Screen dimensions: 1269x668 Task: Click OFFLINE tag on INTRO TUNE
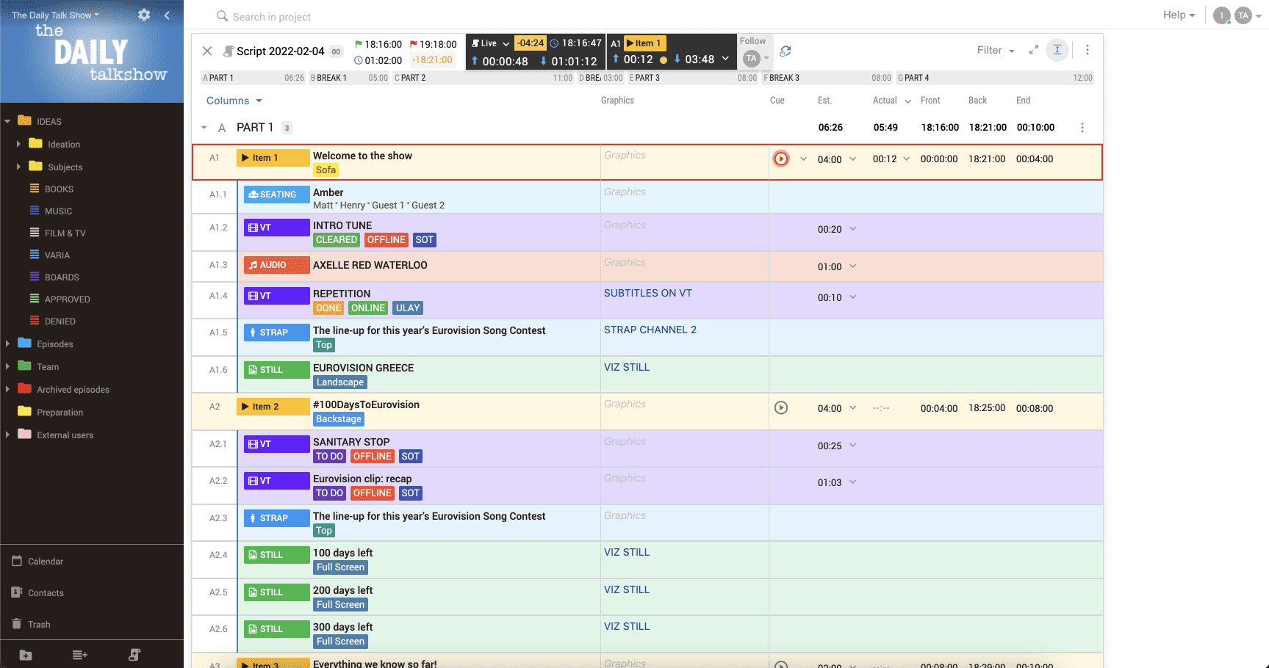(x=387, y=240)
